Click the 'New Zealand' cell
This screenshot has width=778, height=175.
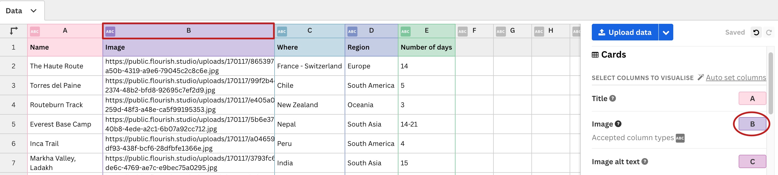click(x=309, y=105)
